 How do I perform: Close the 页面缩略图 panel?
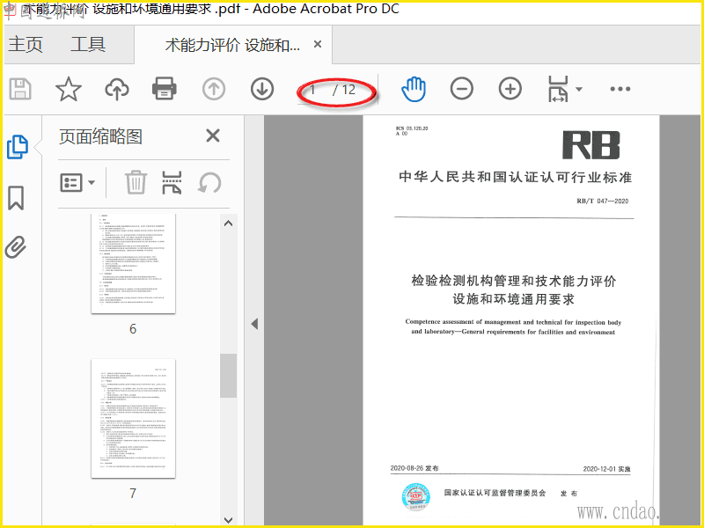(x=213, y=136)
